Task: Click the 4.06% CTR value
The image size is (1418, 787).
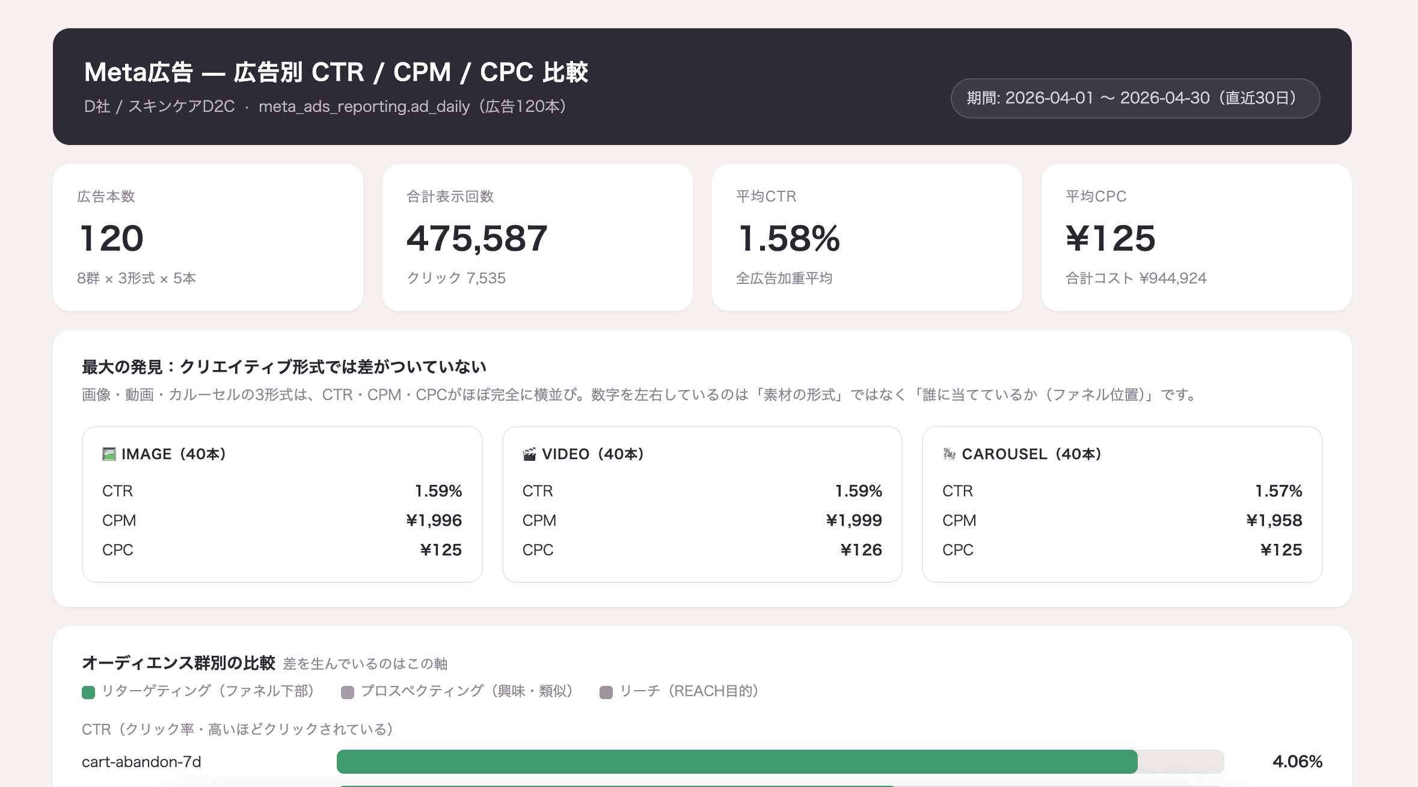Action: [x=1297, y=762]
